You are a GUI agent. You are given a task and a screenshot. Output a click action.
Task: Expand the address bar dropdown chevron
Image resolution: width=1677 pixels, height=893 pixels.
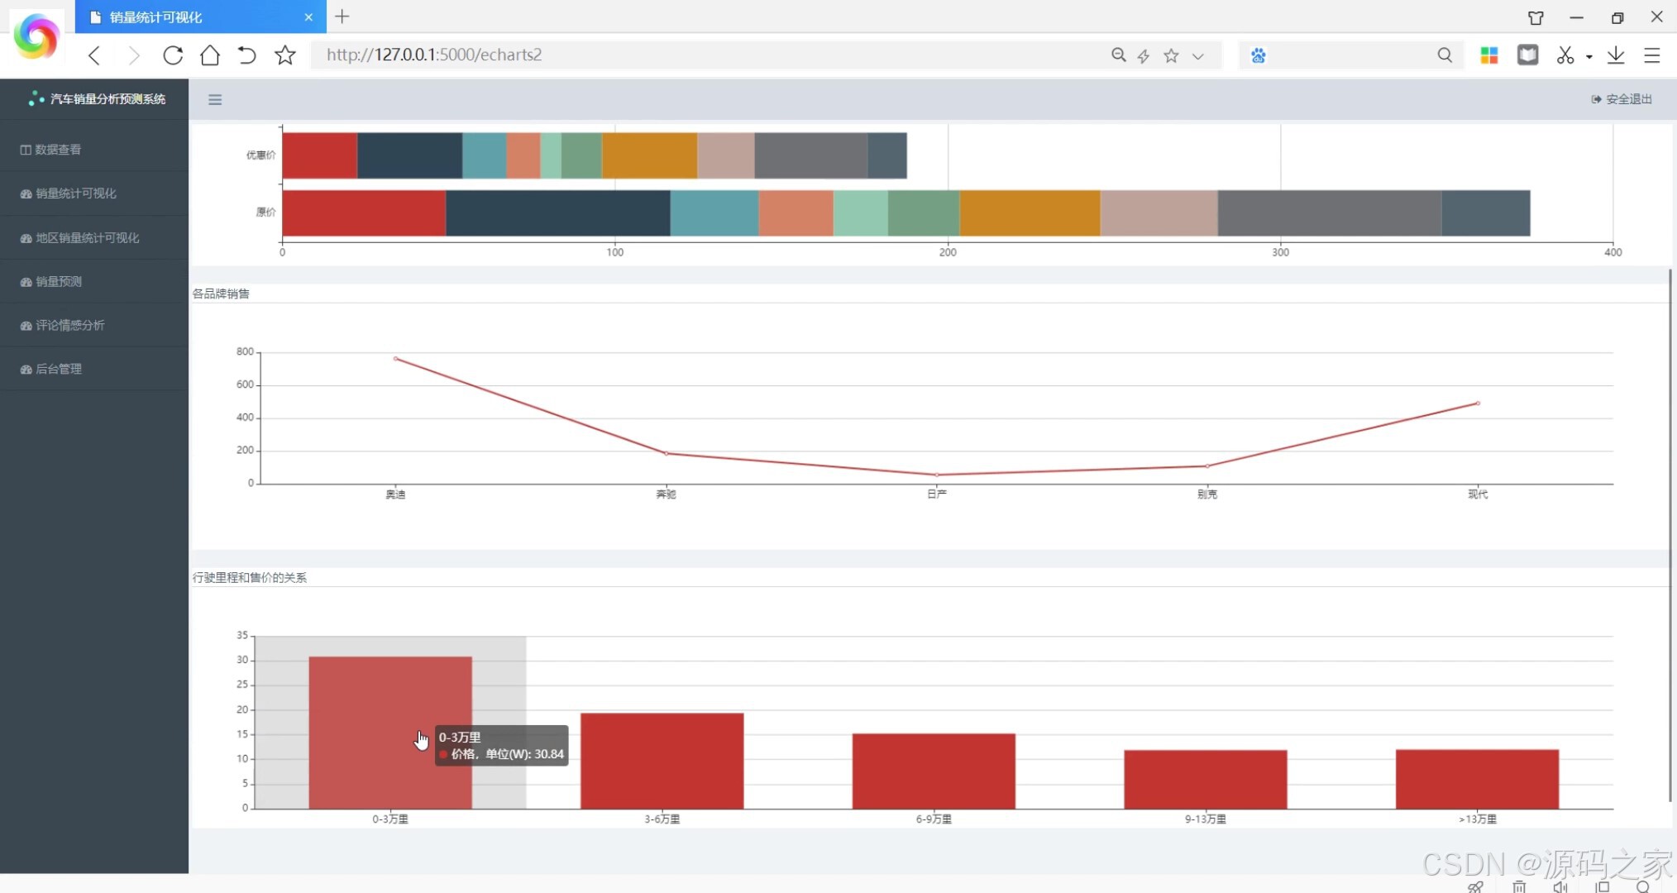click(x=1198, y=55)
